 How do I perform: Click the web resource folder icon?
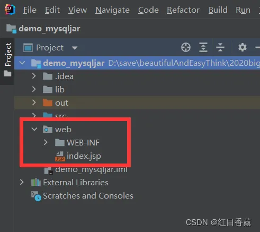tap(48, 130)
